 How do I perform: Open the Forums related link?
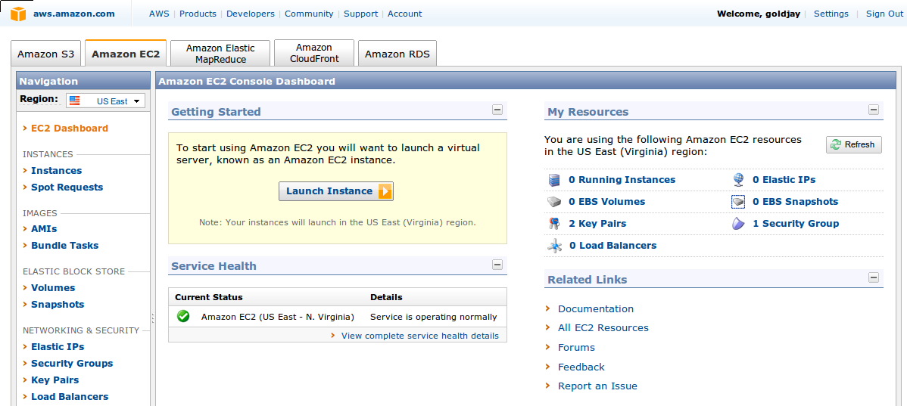[x=576, y=348]
